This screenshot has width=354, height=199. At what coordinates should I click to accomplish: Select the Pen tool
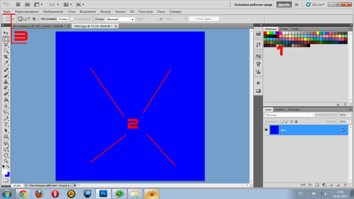pos(6,119)
